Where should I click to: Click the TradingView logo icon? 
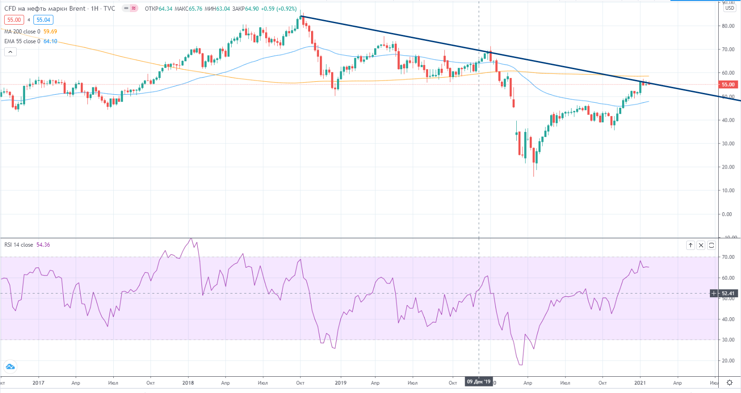10,367
